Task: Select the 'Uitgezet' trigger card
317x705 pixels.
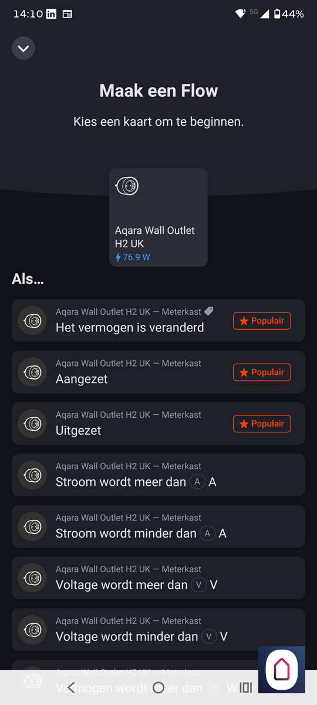Action: pos(158,424)
